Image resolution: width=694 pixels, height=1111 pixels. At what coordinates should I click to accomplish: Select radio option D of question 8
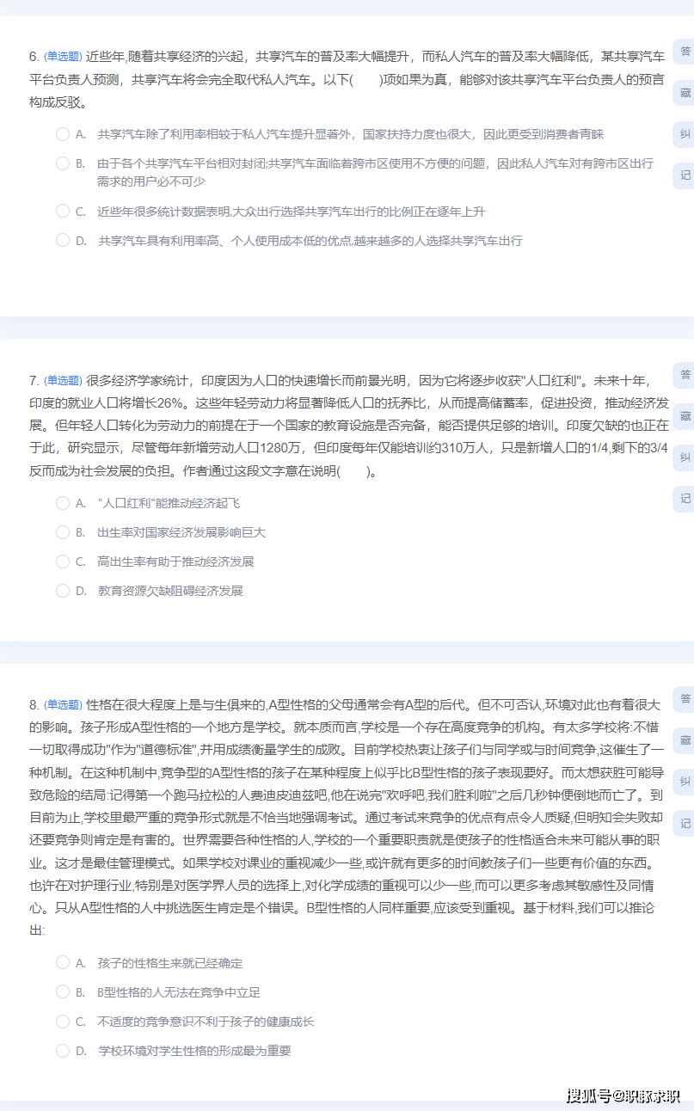pos(63,1050)
